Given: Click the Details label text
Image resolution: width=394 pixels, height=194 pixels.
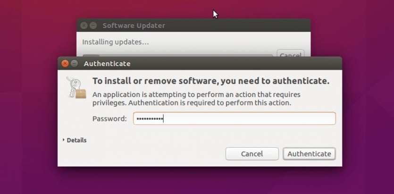Looking at the screenshot, I should click(76, 140).
